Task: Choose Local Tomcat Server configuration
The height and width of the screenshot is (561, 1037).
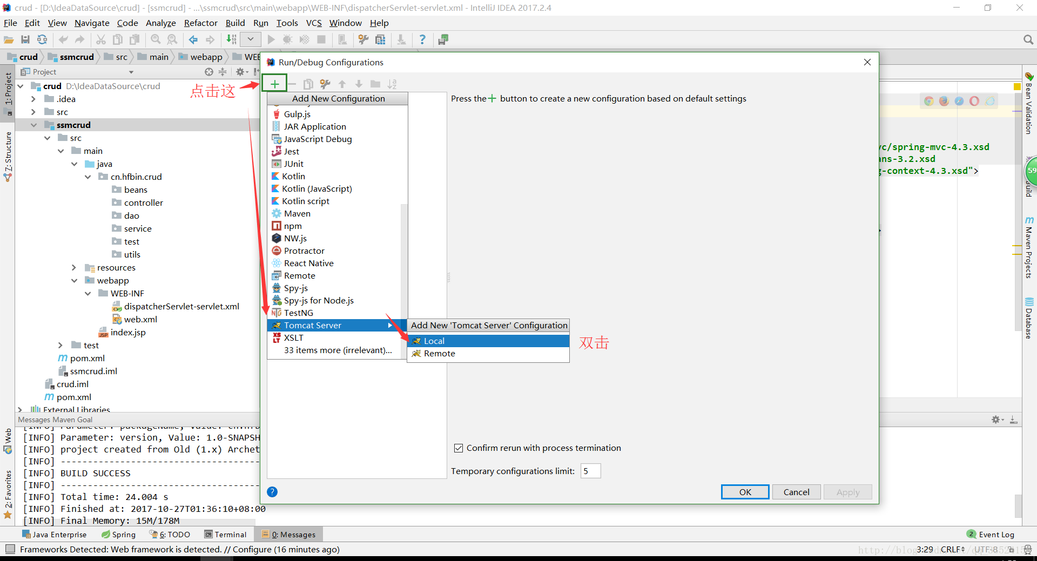Action: 488,341
